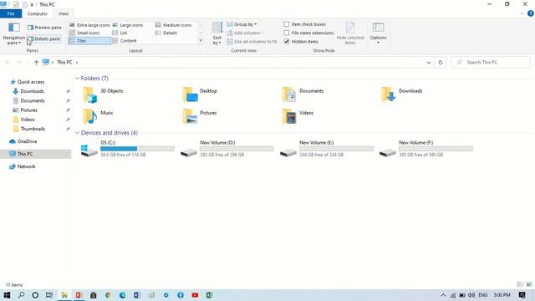The image size is (535, 301).
Task: Switch to details view via status bar icon
Action: [x=520, y=284]
